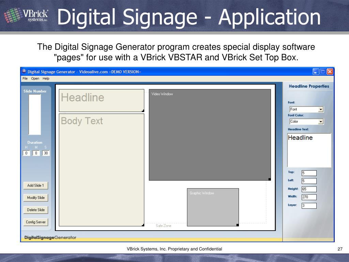Click the Headline box resize handle

pos(143,111)
